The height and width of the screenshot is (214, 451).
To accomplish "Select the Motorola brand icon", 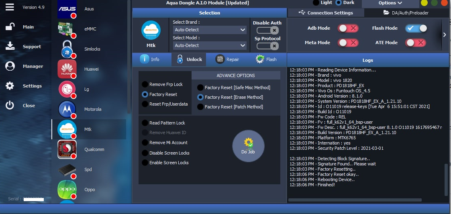I will 67,109.
